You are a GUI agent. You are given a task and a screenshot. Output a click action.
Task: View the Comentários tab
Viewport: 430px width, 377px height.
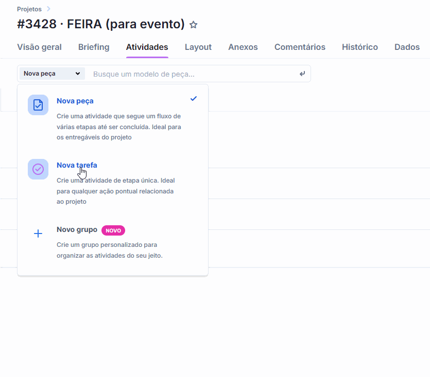[x=300, y=47]
